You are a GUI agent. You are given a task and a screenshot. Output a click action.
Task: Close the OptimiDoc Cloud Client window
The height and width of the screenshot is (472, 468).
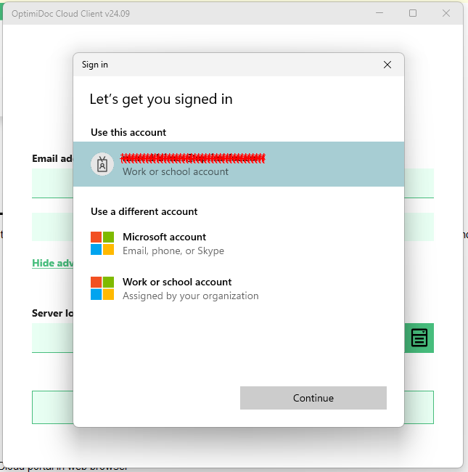pos(446,13)
